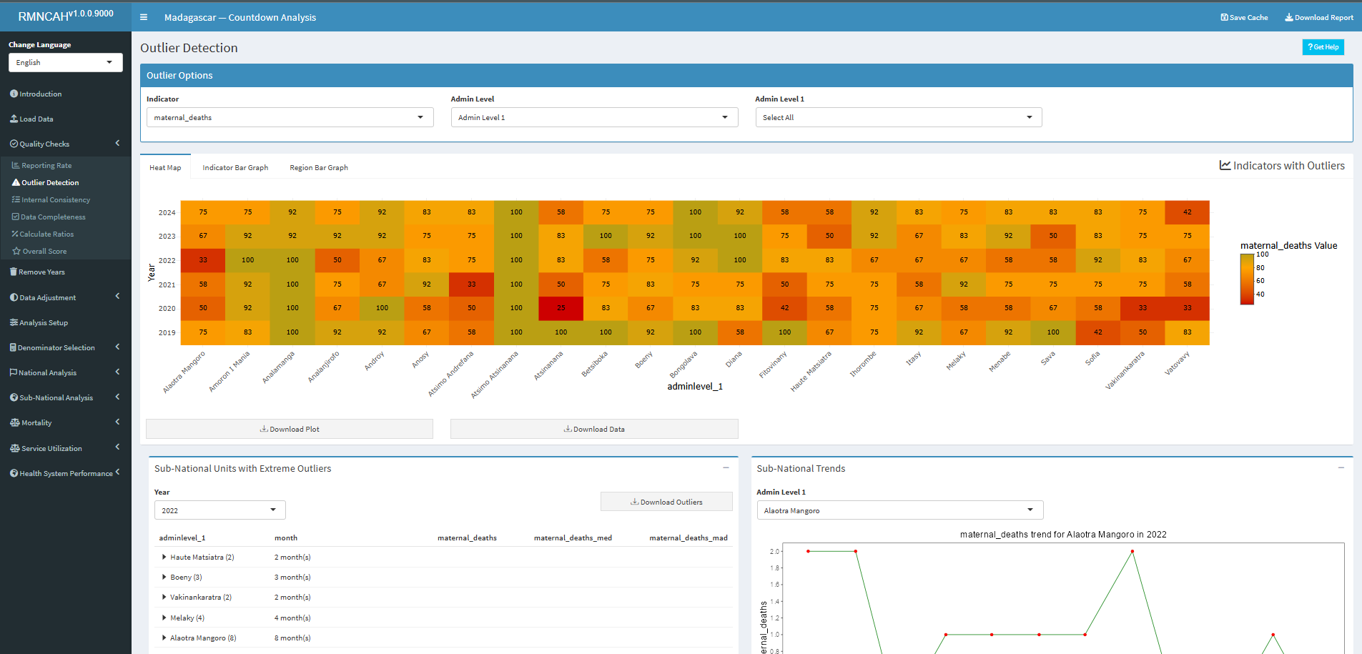The image size is (1362, 654).
Task: Click the Introduction info icon in sidebar
Action: (14, 94)
